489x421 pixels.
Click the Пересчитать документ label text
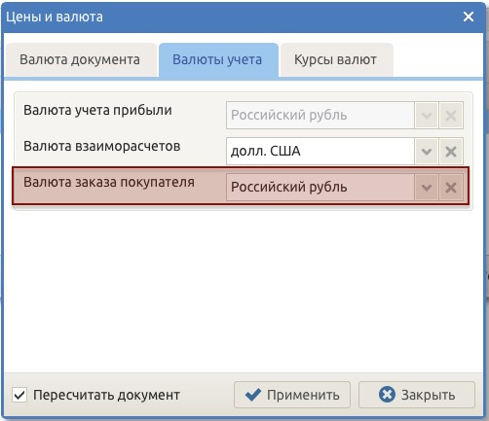[106, 395]
